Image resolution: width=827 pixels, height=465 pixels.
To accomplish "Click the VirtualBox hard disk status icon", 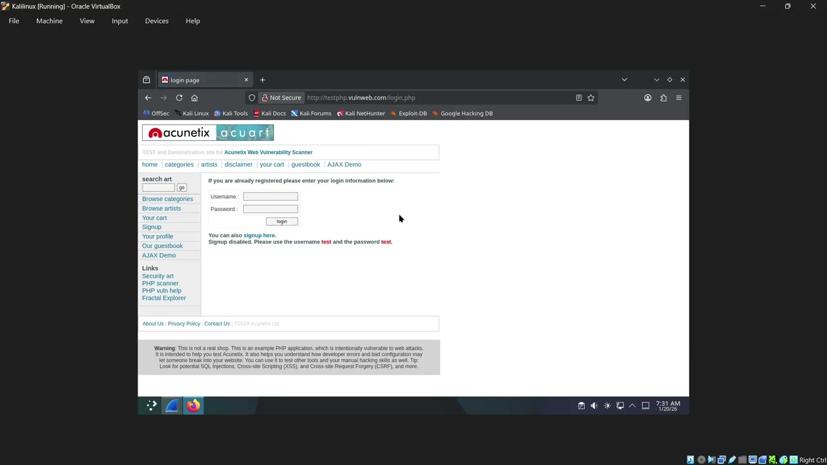I will click(x=691, y=460).
